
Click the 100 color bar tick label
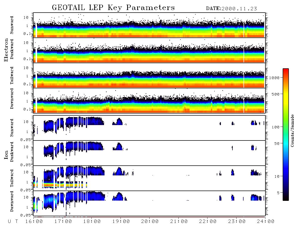pyautogui.click(x=275, y=127)
